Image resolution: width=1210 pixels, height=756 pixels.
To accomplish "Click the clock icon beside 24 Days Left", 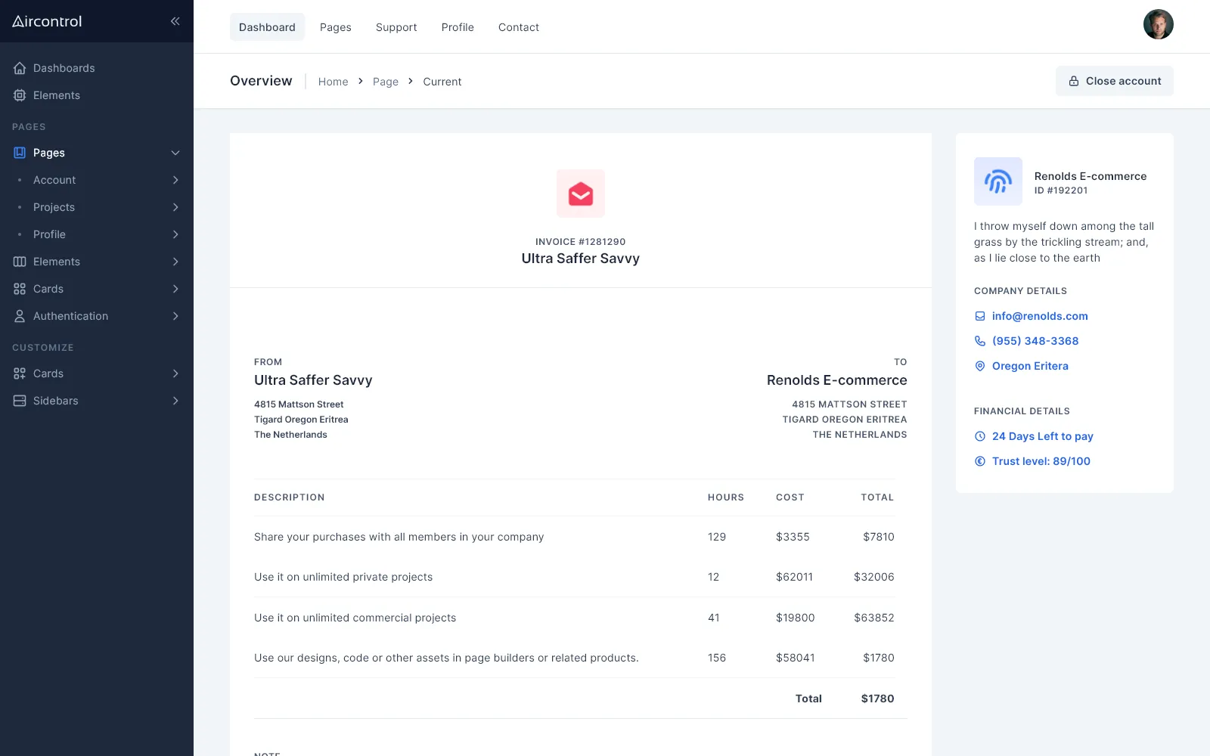I will tap(980, 436).
